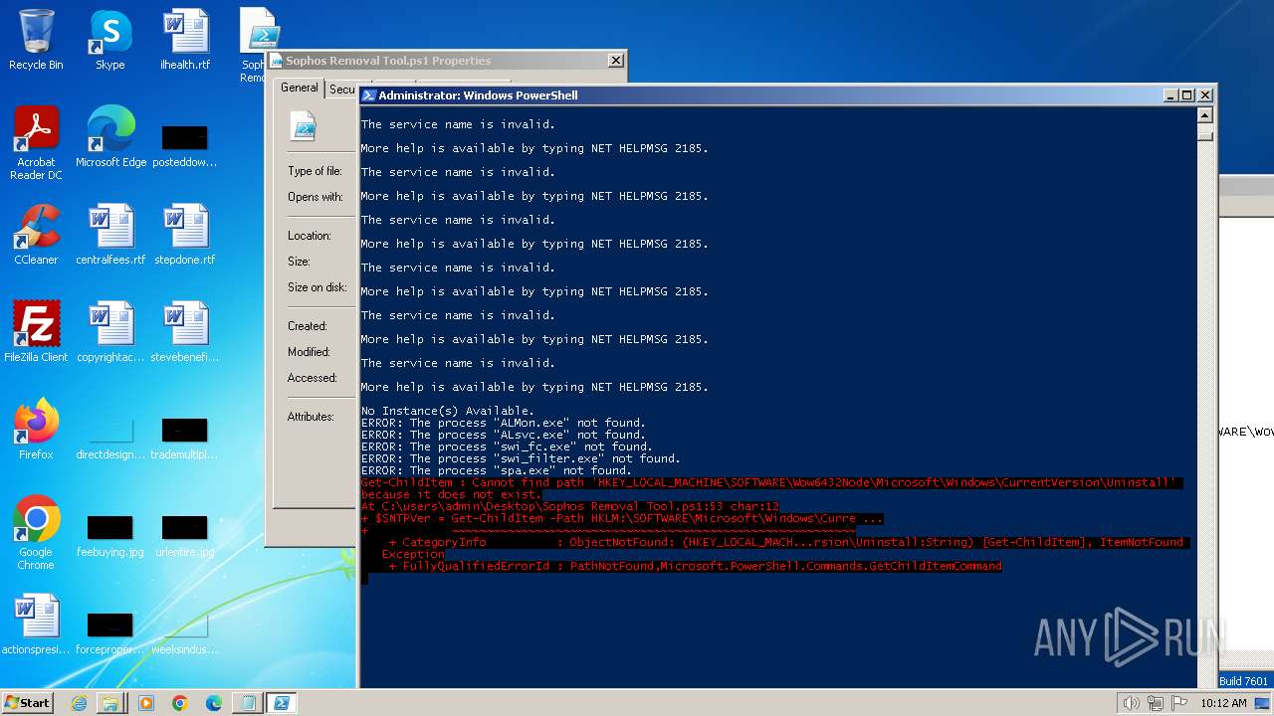Screen dimensions: 1274x716
Task: Click the PowerShell scrollbar up arrow
Action: tap(1205, 115)
